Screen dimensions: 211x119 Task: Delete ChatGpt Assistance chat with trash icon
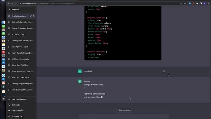(34, 16)
